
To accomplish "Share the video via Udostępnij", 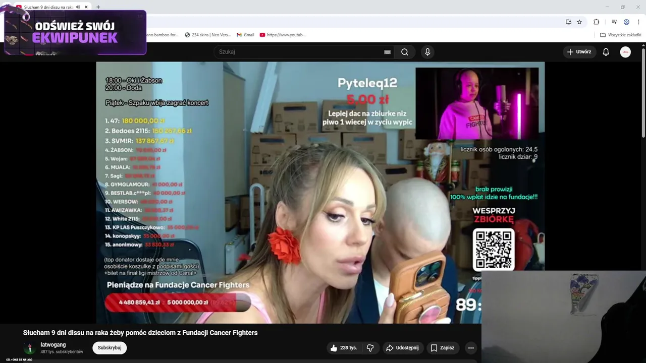I will [x=402, y=348].
